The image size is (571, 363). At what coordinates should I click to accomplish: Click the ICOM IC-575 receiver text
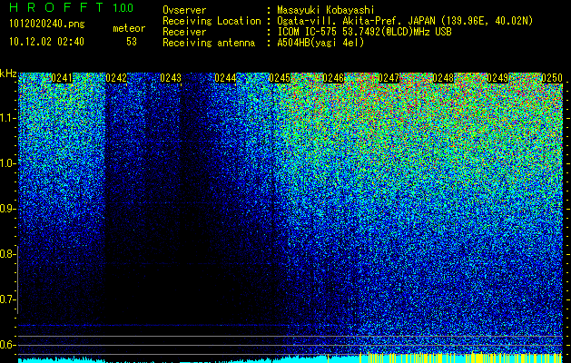pos(364,32)
